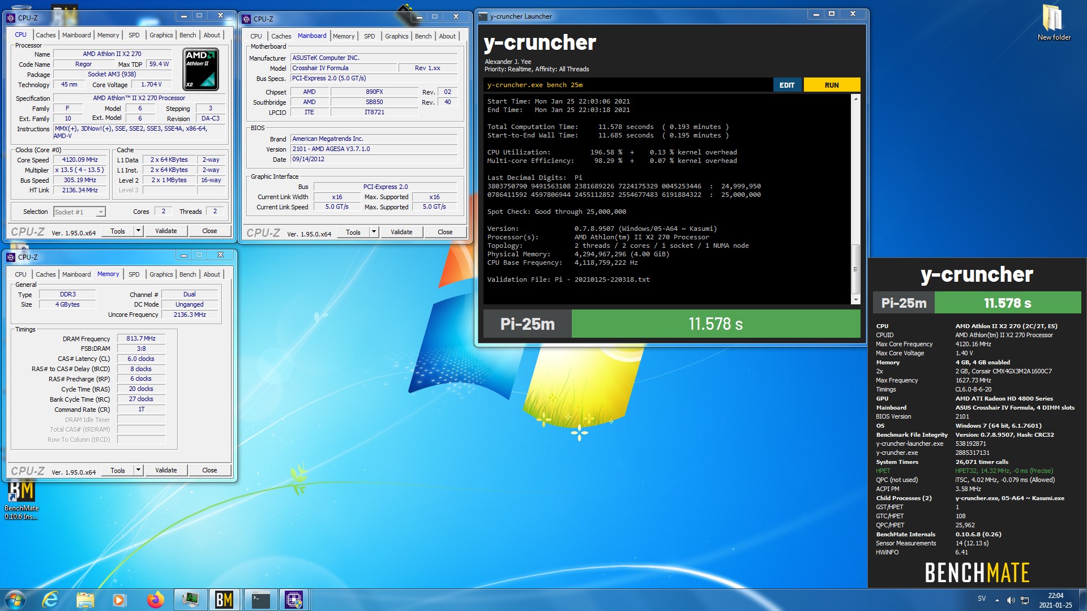1087x611 pixels.
Task: Click the title bar icon of the CPU-Z Memory window
Action: (11, 257)
